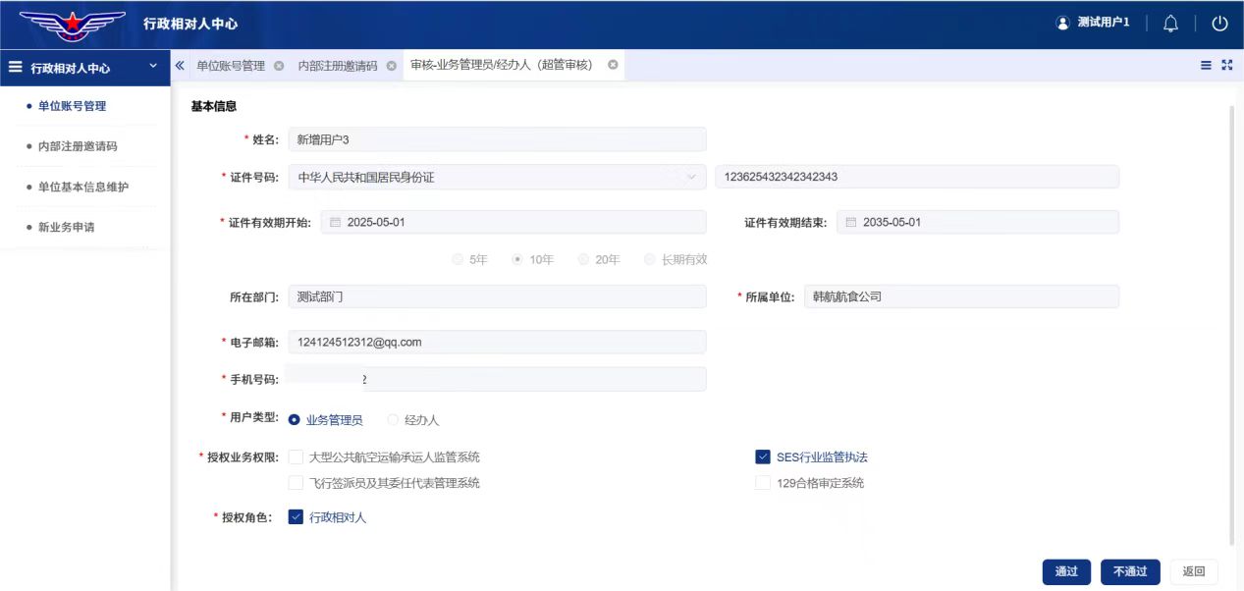Select the 20年 validity radio

point(584,260)
